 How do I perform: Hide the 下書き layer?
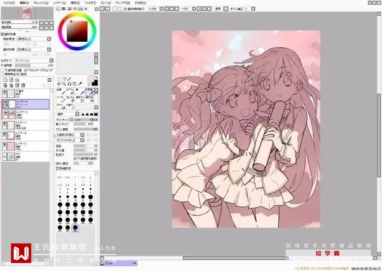(x=4, y=92)
